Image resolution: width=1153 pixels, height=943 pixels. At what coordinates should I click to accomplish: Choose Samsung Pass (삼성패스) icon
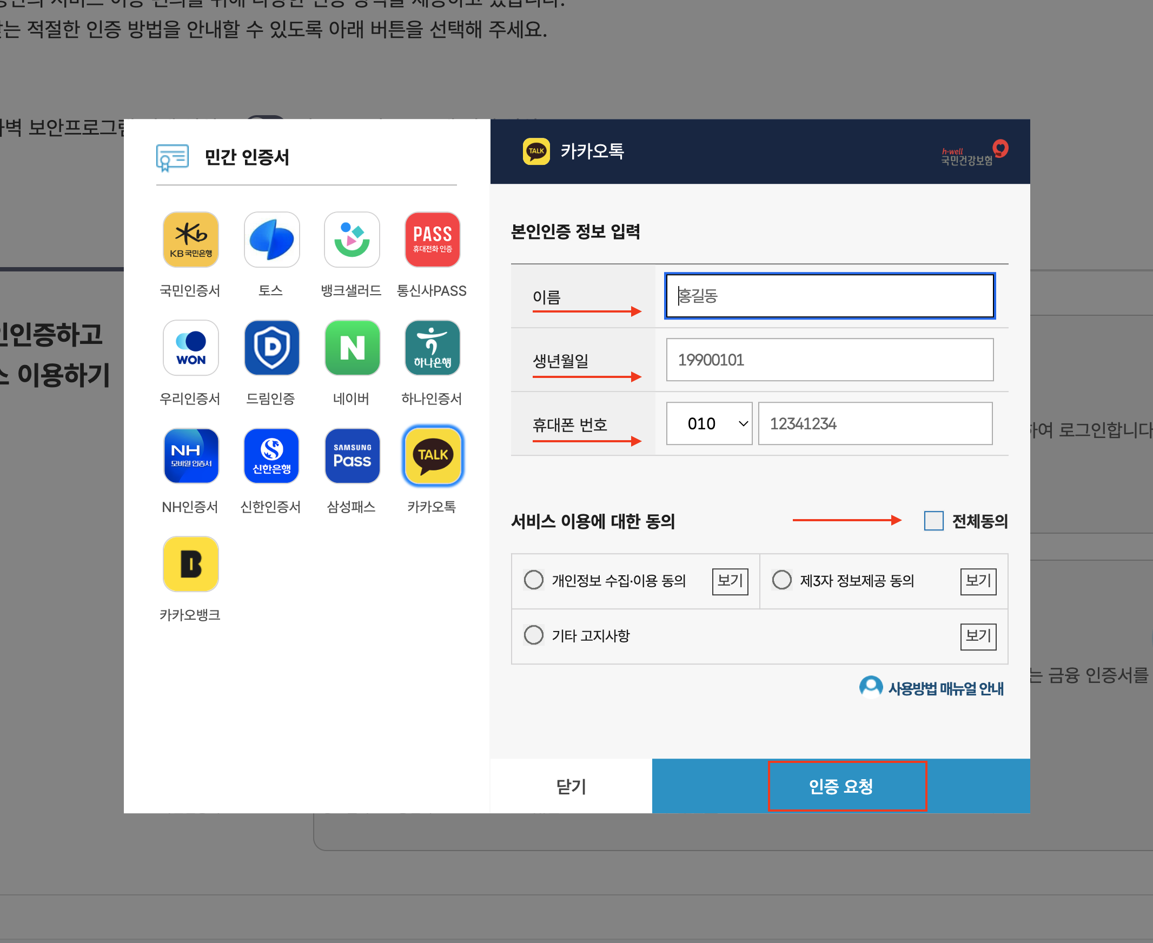pos(352,456)
